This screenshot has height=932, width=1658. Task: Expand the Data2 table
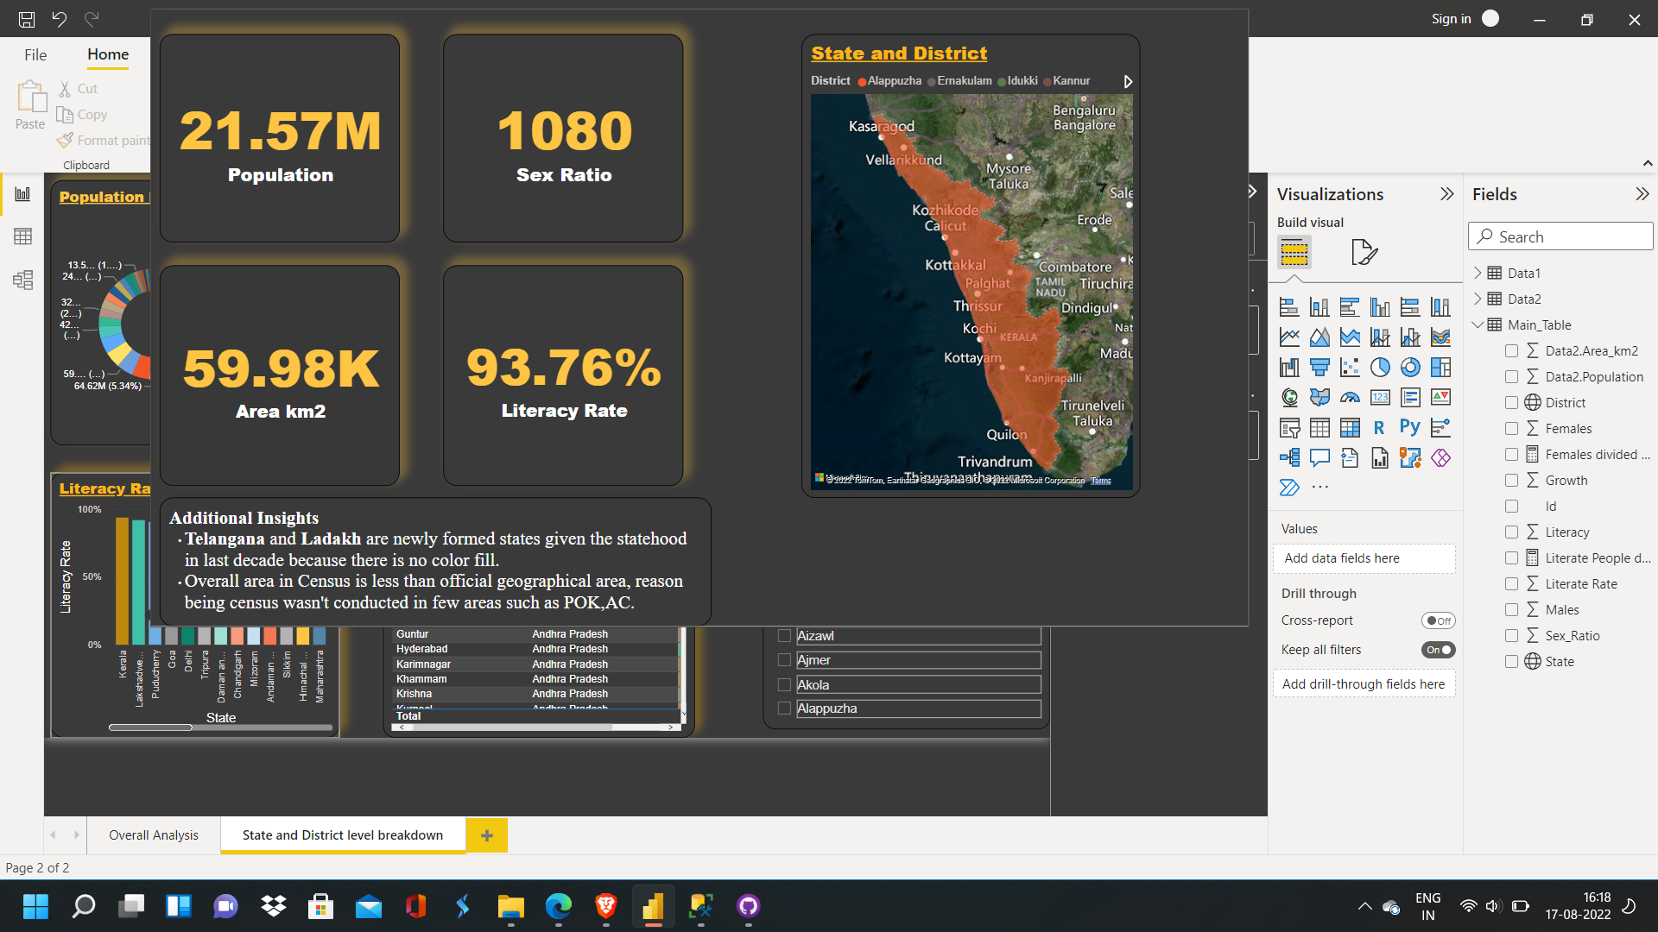(1478, 299)
